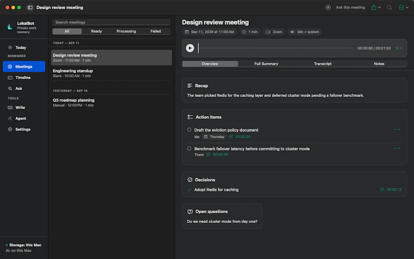Mark Draft the eviction policy document done
Image resolution: width=414 pixels, height=259 pixels.
coord(190,130)
